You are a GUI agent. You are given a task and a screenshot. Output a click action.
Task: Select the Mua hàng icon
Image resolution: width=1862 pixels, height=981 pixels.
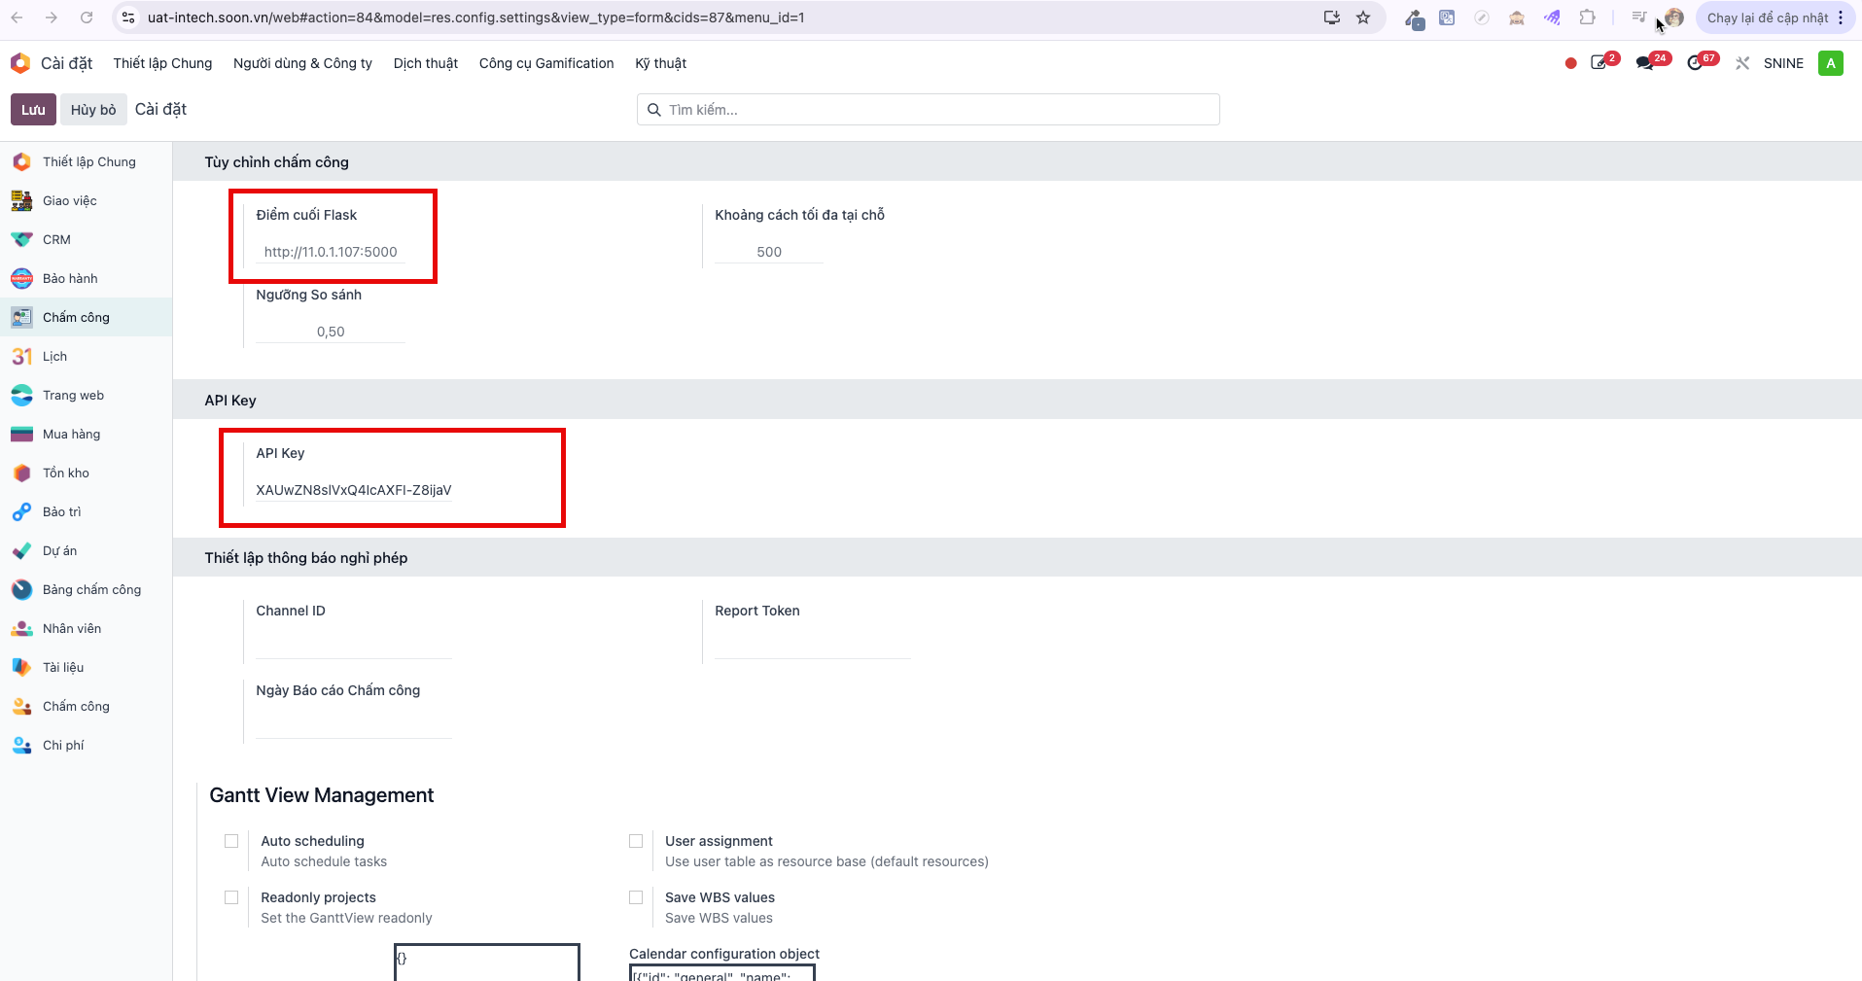(21, 434)
